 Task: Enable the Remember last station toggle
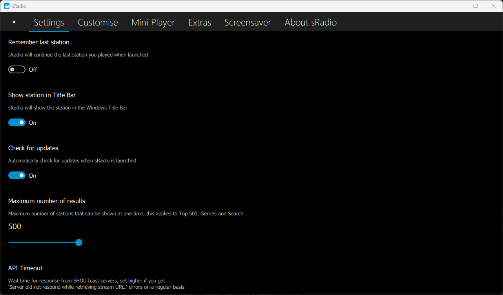[x=17, y=69]
